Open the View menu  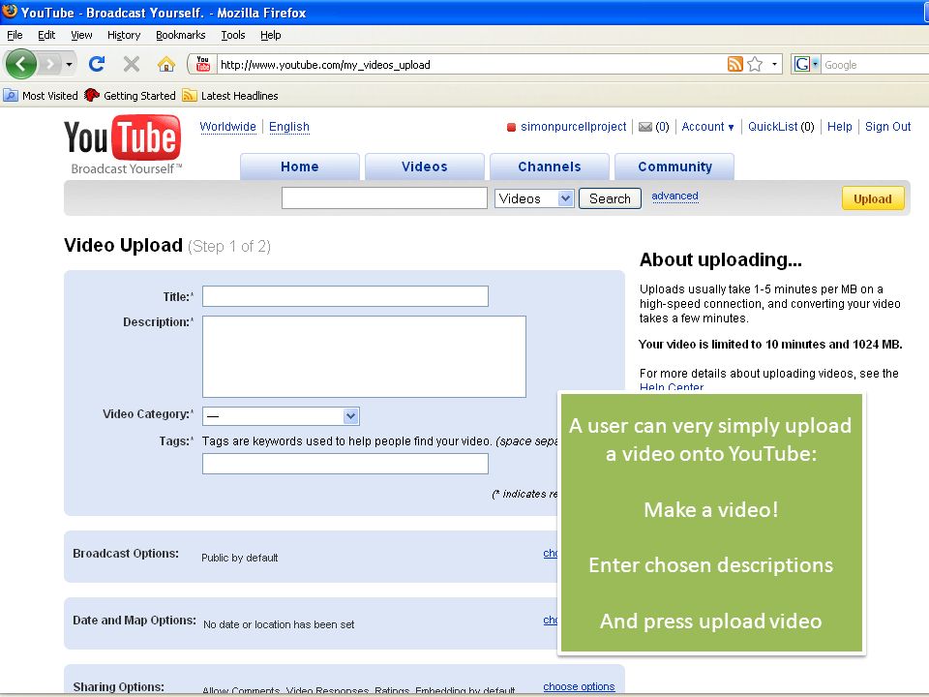point(81,35)
